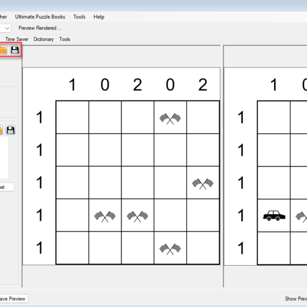The image size is (307, 307).
Task: Switch to the Dictionary tab
Action: (43, 39)
